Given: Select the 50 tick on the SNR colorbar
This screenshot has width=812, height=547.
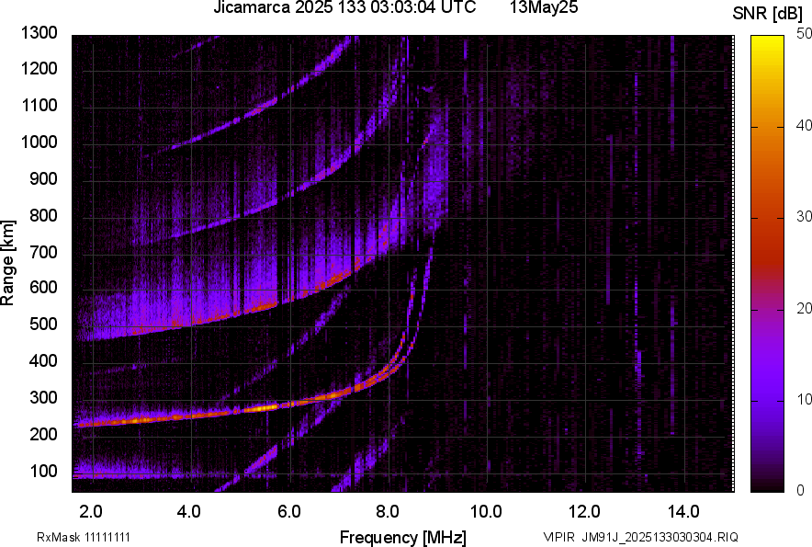Looking at the screenshot, I should coord(804,34).
